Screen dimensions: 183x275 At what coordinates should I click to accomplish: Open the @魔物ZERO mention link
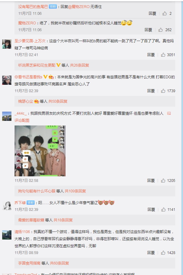[x=79, y=7]
